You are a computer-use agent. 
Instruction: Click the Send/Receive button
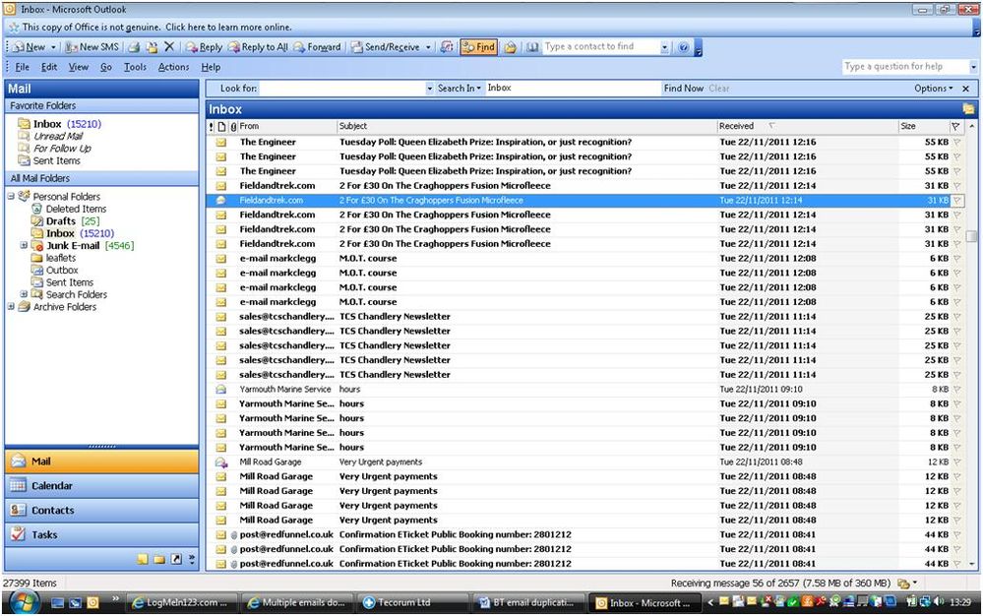click(x=386, y=47)
